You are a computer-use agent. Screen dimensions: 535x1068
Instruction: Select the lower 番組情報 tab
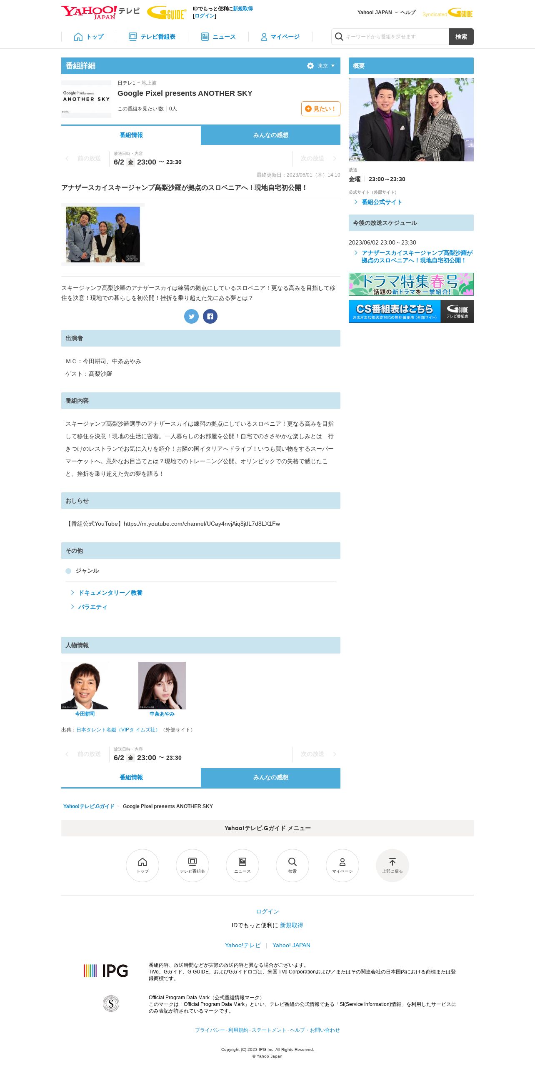point(131,777)
